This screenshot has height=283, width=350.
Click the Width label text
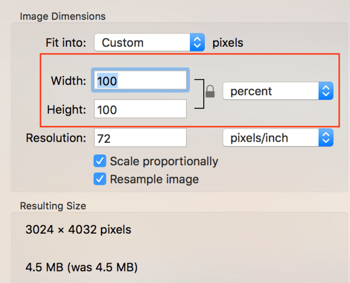[x=68, y=81]
